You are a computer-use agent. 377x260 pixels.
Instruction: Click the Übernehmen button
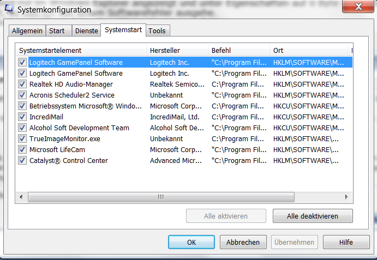click(295, 242)
